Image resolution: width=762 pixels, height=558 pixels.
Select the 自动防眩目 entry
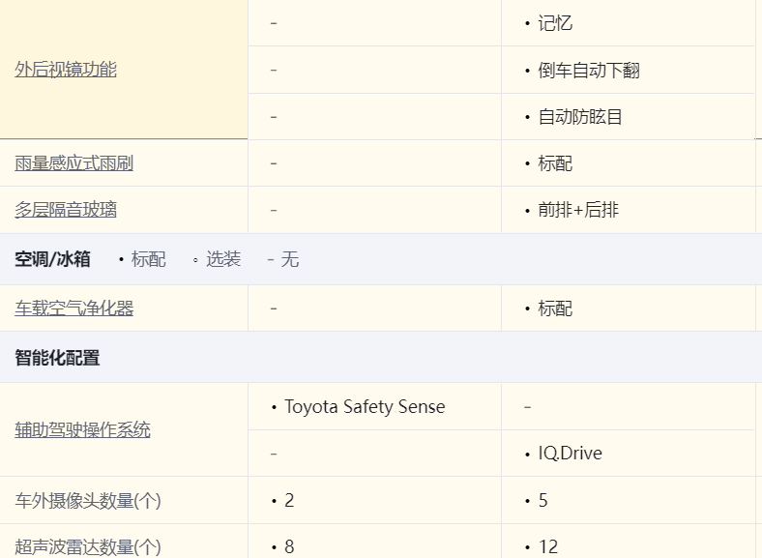579,117
